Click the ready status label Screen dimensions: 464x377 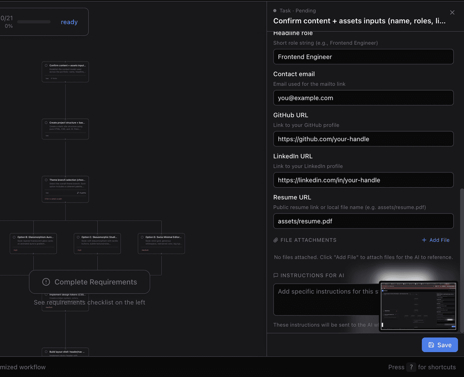click(x=69, y=22)
